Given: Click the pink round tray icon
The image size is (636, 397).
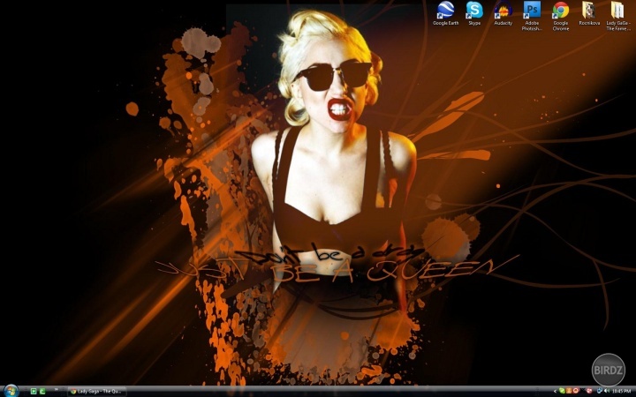Looking at the screenshot, I should 589,391.
